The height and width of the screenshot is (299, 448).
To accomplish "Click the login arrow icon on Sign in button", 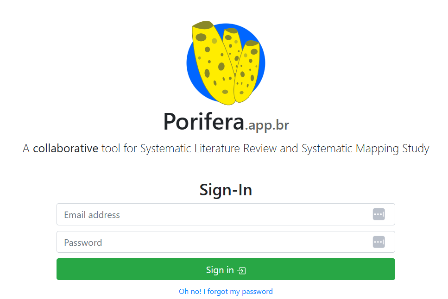I will [x=241, y=270].
